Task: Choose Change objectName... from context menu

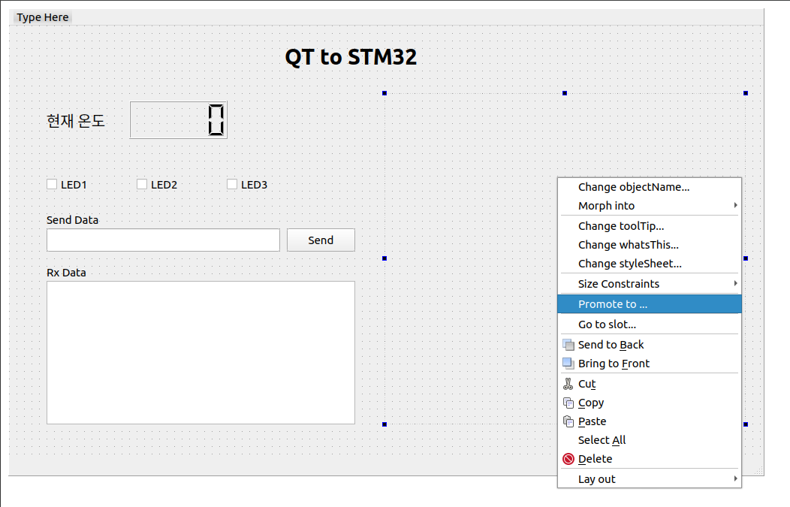Action: coord(650,187)
